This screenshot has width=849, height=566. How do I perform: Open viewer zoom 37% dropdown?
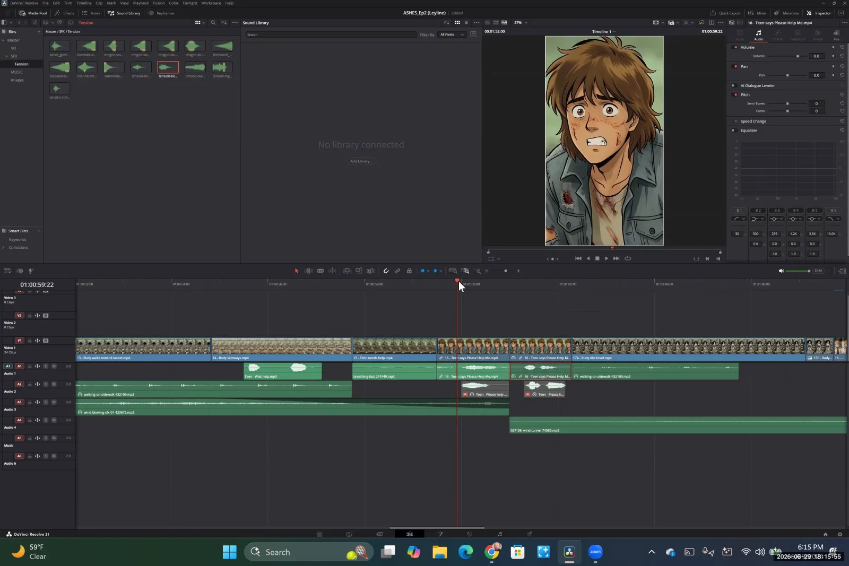click(x=521, y=23)
